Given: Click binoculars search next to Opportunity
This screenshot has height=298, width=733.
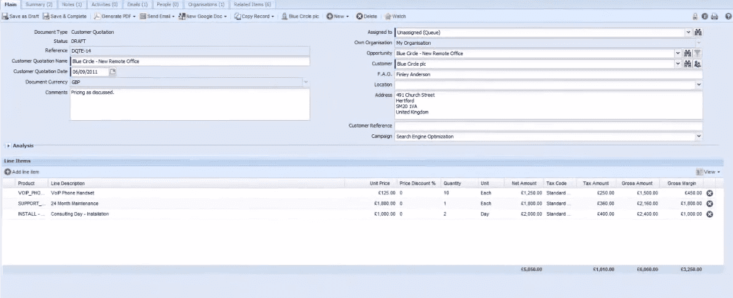Looking at the screenshot, I should click(688, 53).
